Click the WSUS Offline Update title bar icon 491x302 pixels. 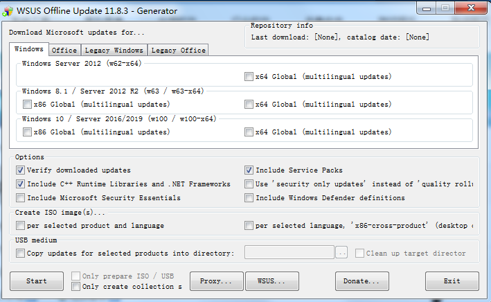coord(8,11)
